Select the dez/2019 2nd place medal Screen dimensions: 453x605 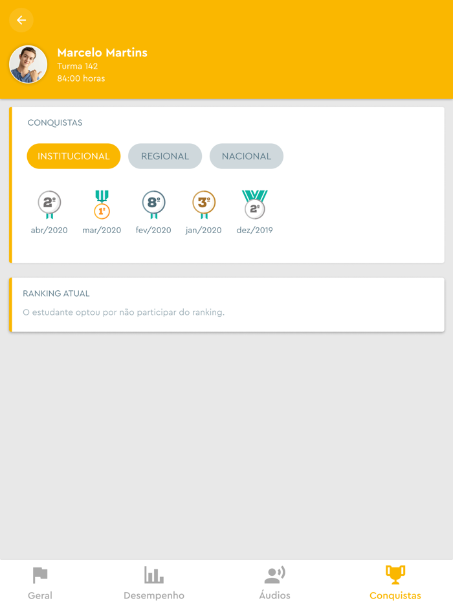(254, 205)
